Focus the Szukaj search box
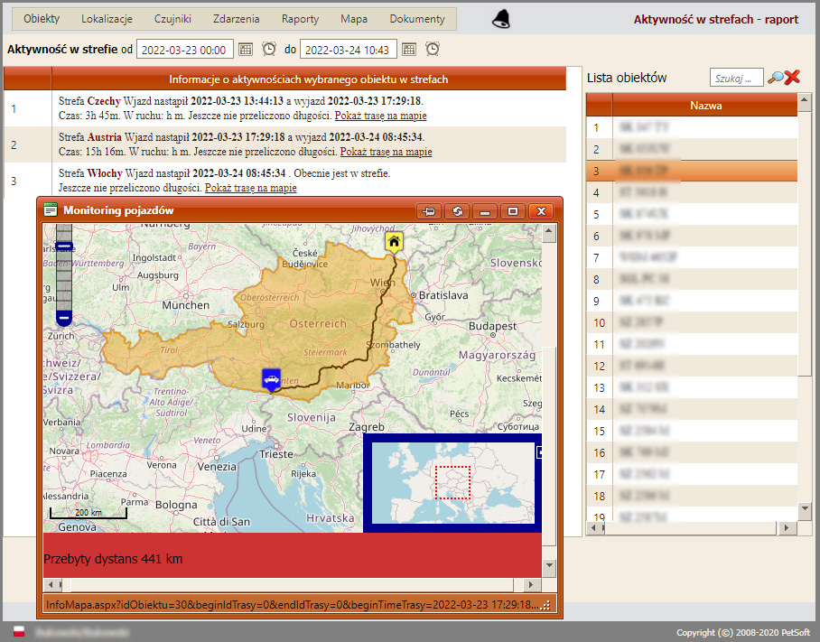The width and height of the screenshot is (820, 642). click(736, 78)
